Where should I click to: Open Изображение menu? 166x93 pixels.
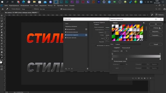tap(25, 6)
